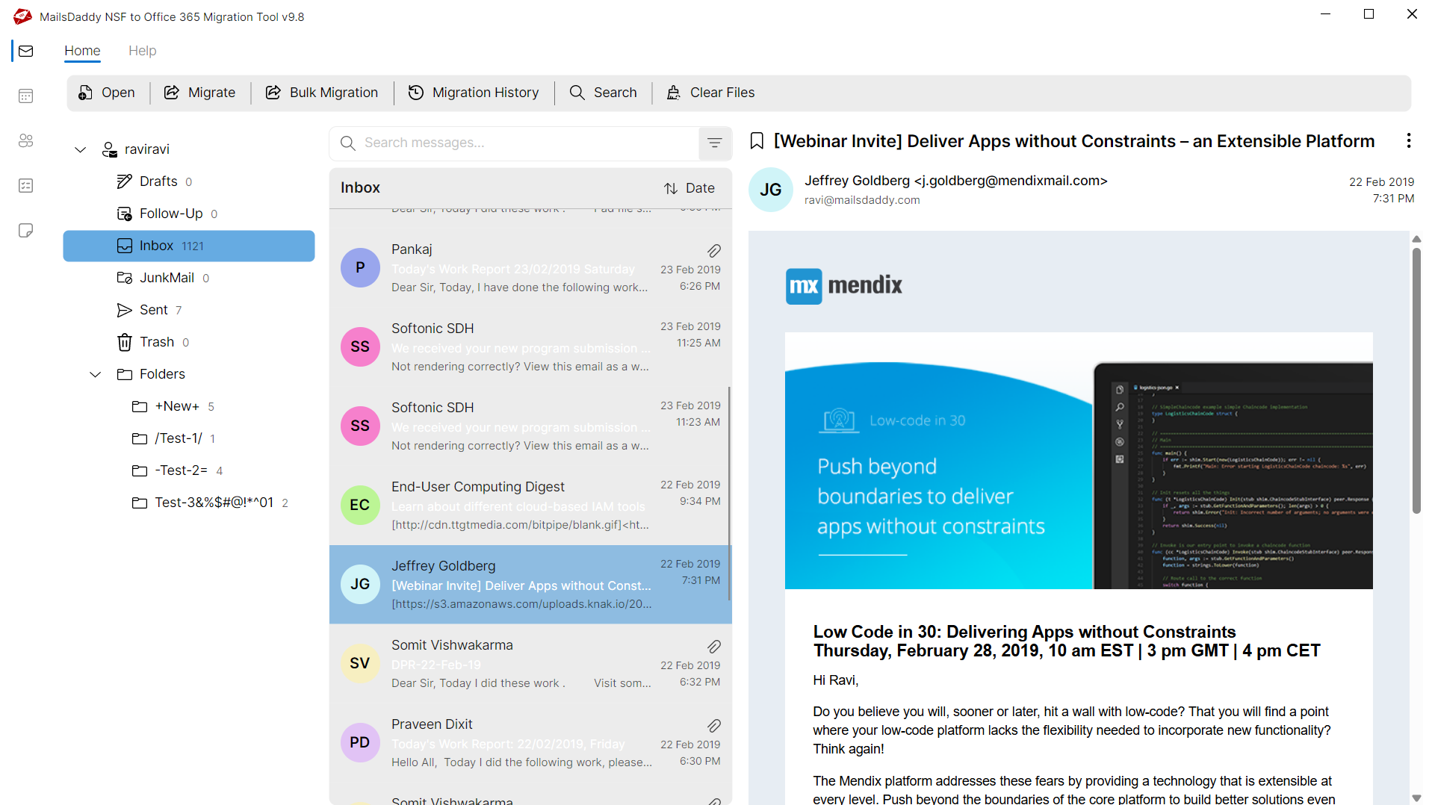Open the Mail view sidebar icon
Screen dimensions: 1432x805
(x=26, y=51)
